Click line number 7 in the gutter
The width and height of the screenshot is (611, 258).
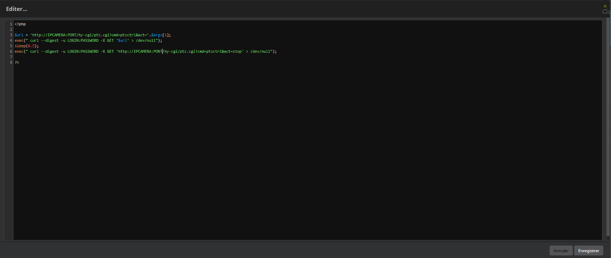(11, 57)
